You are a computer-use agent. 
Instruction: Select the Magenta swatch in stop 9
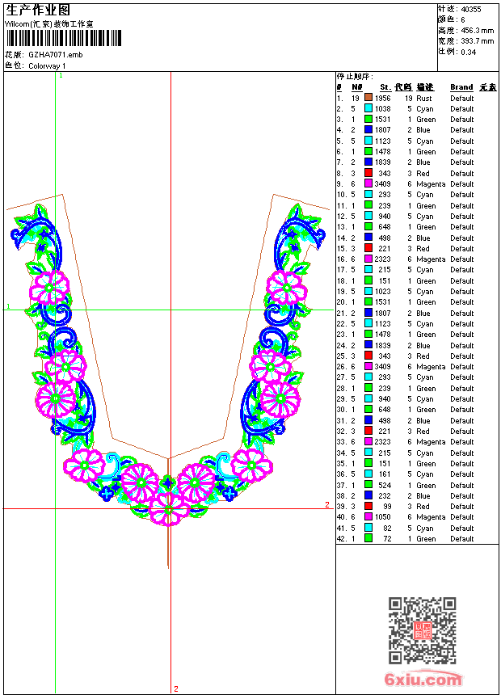coord(368,184)
